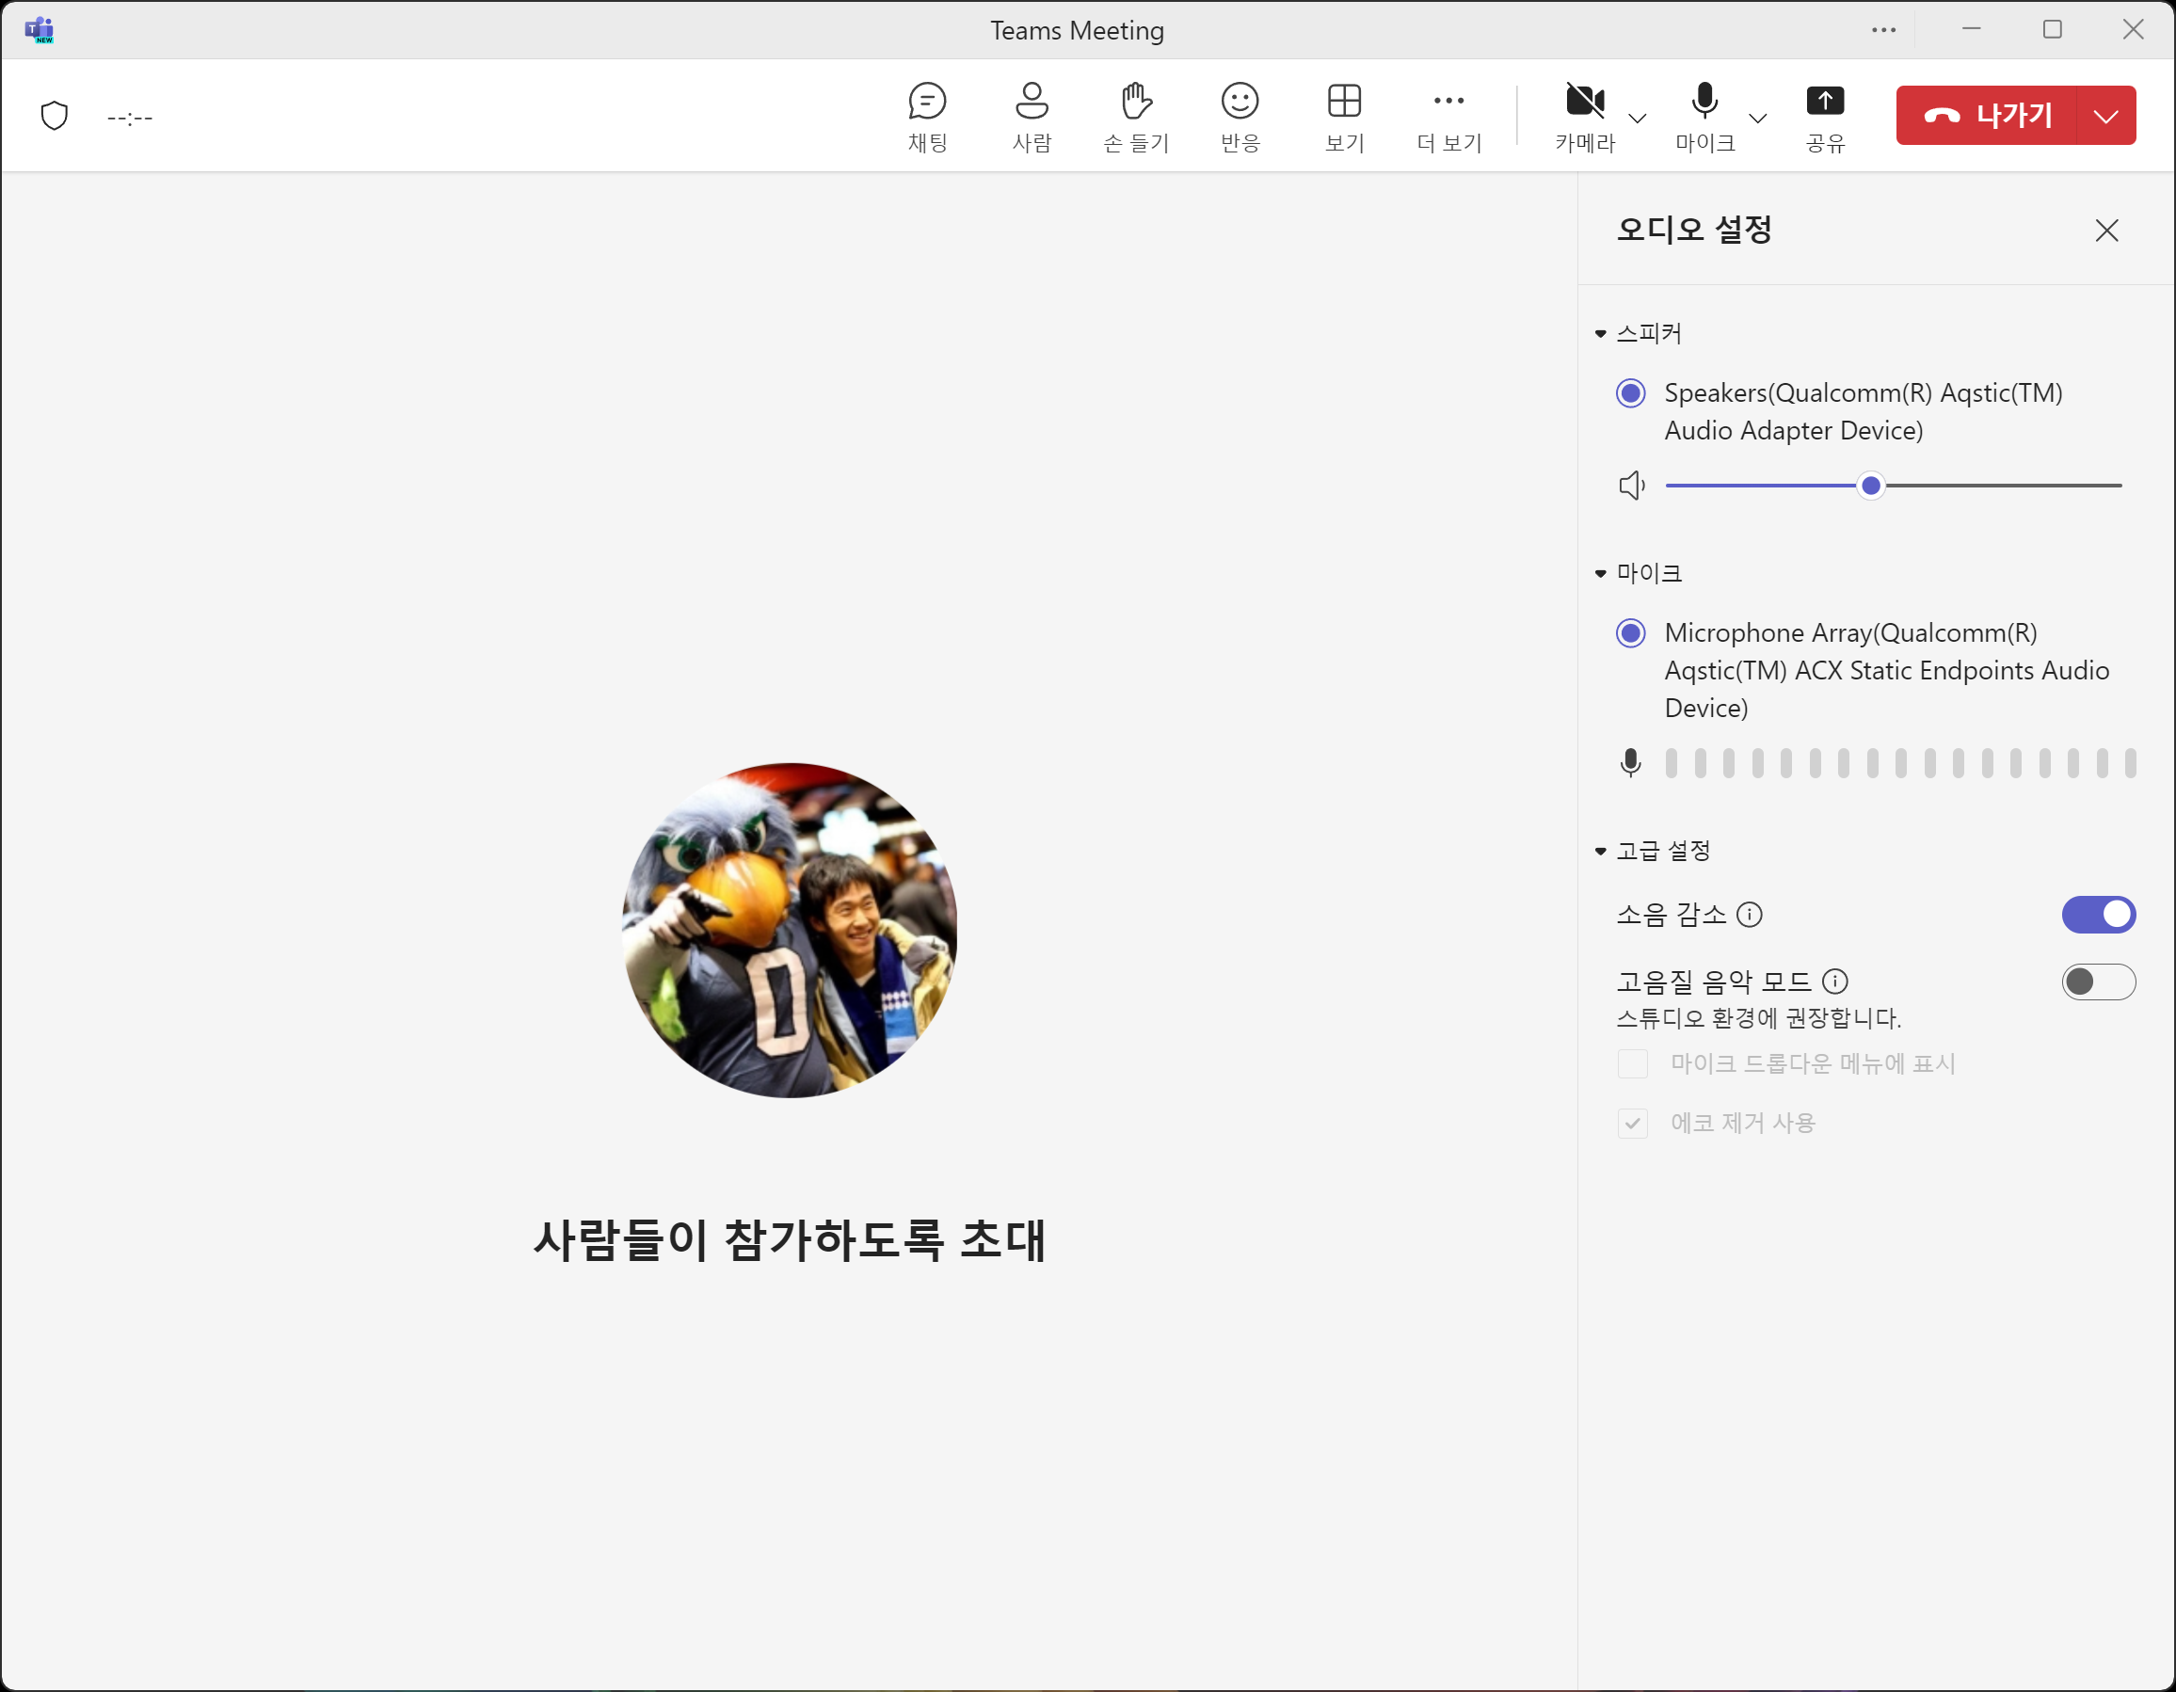Click the shield security icon

click(x=54, y=116)
